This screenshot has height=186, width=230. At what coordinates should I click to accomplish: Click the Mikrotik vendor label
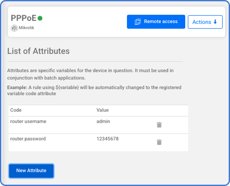(27, 28)
